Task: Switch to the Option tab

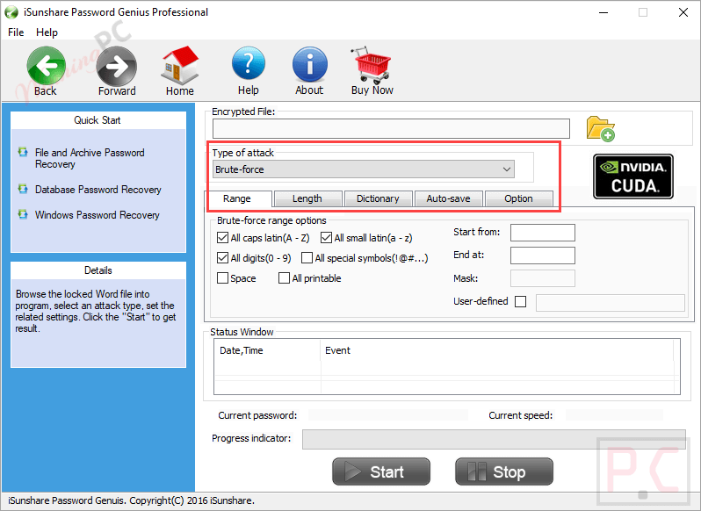Action: click(x=518, y=198)
